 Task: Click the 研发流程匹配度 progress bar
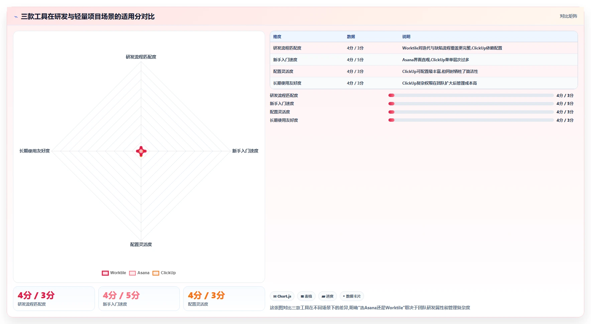point(471,95)
